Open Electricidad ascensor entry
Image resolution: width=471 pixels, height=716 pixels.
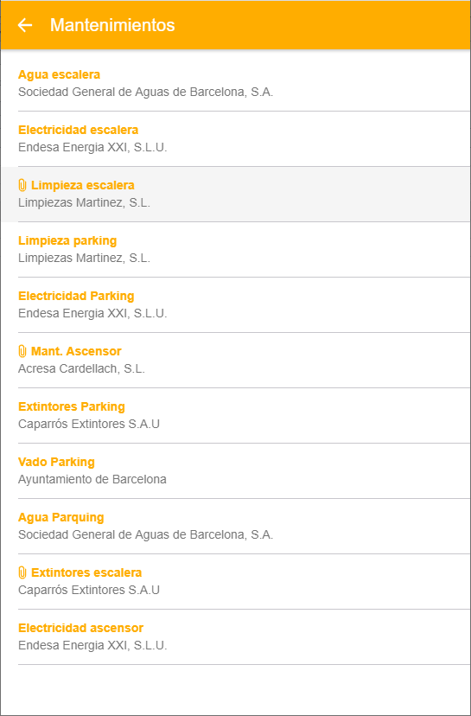235,637
